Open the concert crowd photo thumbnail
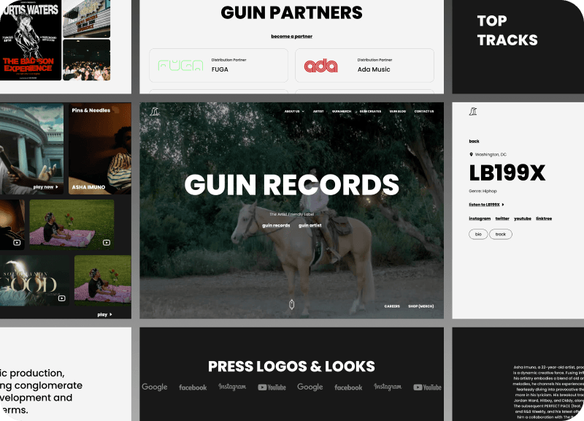 [x=86, y=60]
